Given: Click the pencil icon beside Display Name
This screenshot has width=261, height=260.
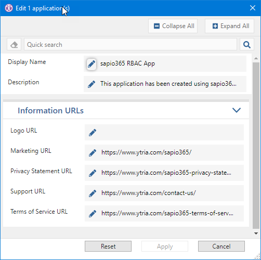Looking at the screenshot, I should 92,64.
